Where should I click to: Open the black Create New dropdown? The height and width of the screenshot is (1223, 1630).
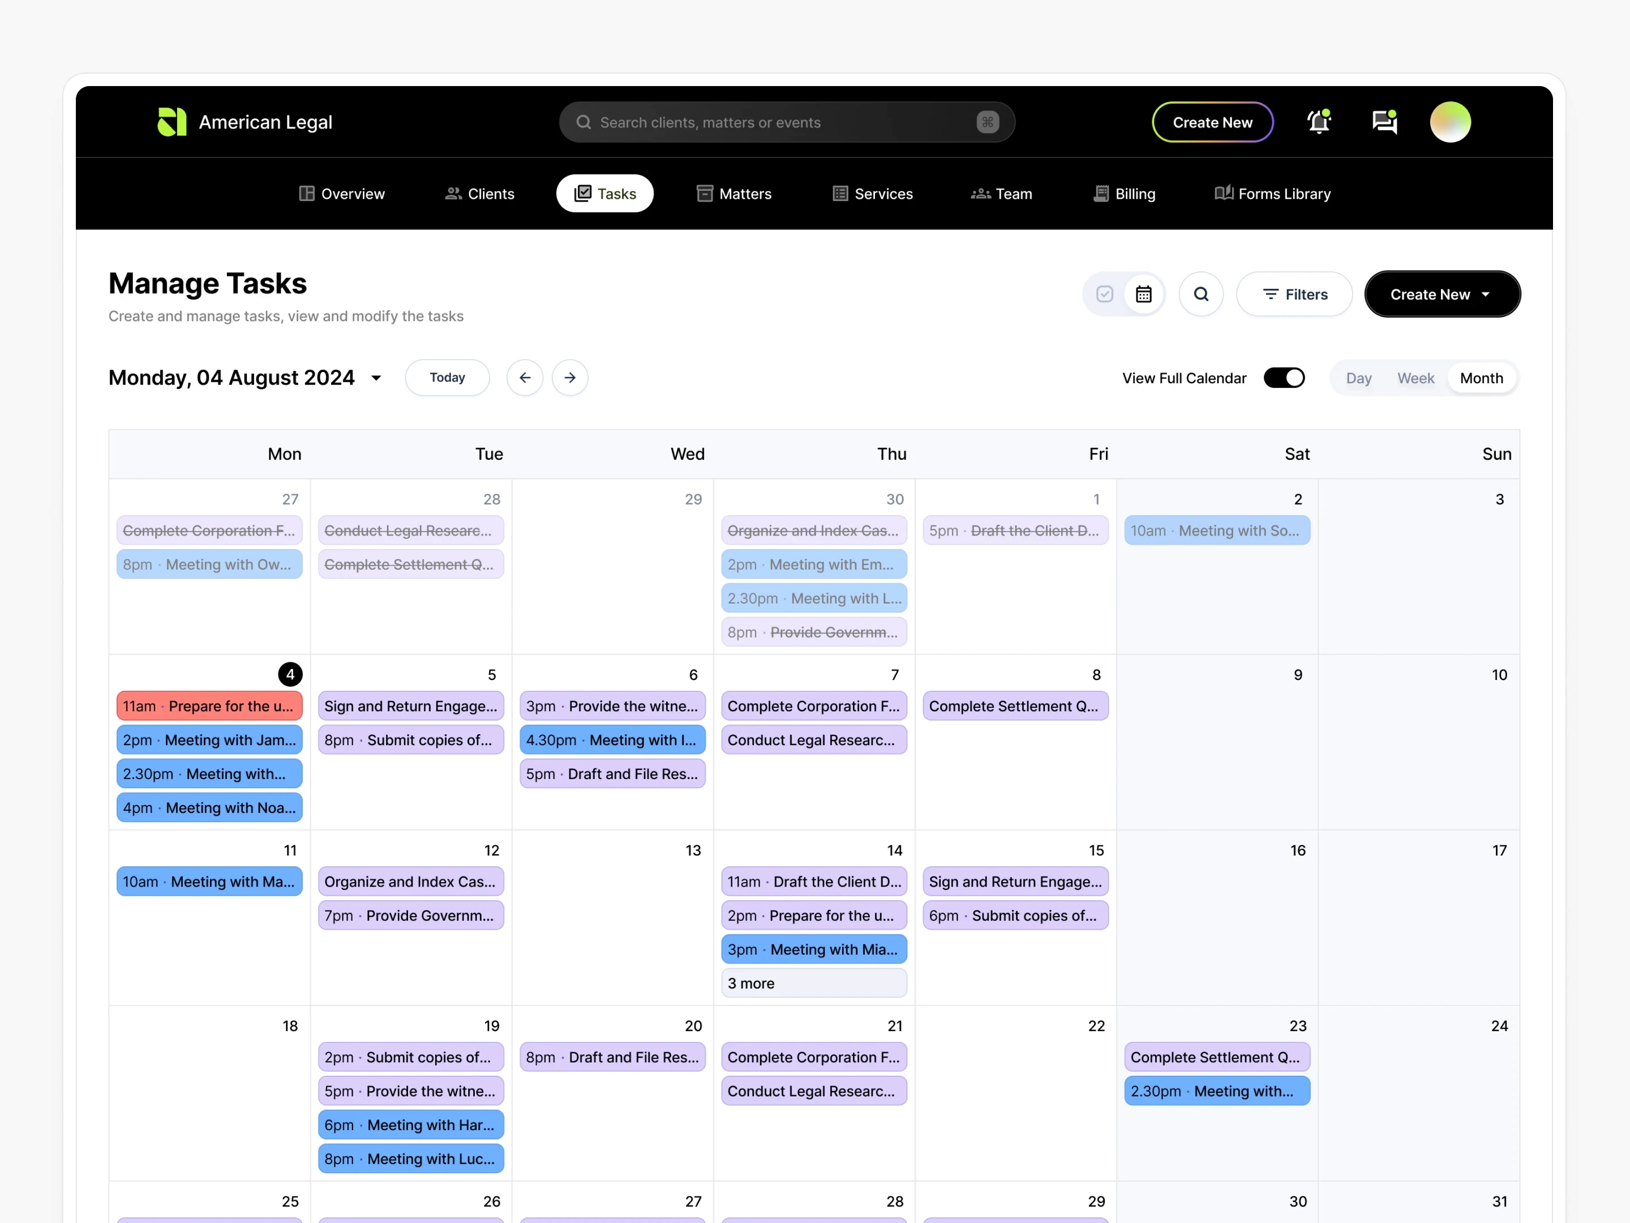[1442, 294]
